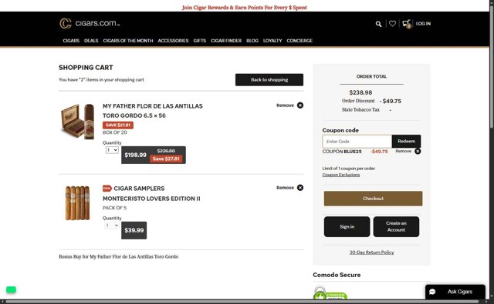Click the Back to shopping button
This screenshot has height=304, width=494.
click(x=269, y=80)
